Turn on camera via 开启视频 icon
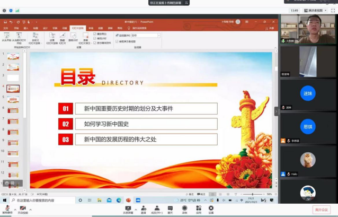Screen dimensions: 338x217 pos(23,209)
